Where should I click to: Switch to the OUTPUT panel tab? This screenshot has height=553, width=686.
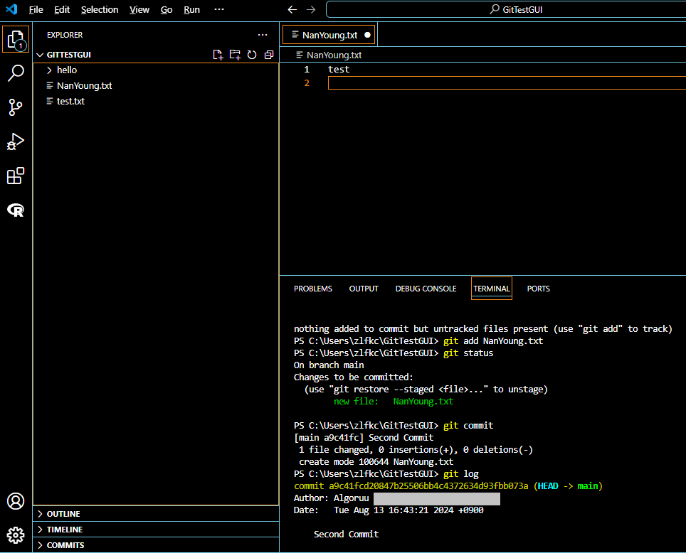click(364, 289)
